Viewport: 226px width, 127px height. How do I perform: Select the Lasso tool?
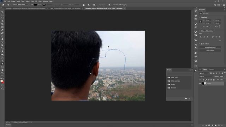tap(2, 18)
